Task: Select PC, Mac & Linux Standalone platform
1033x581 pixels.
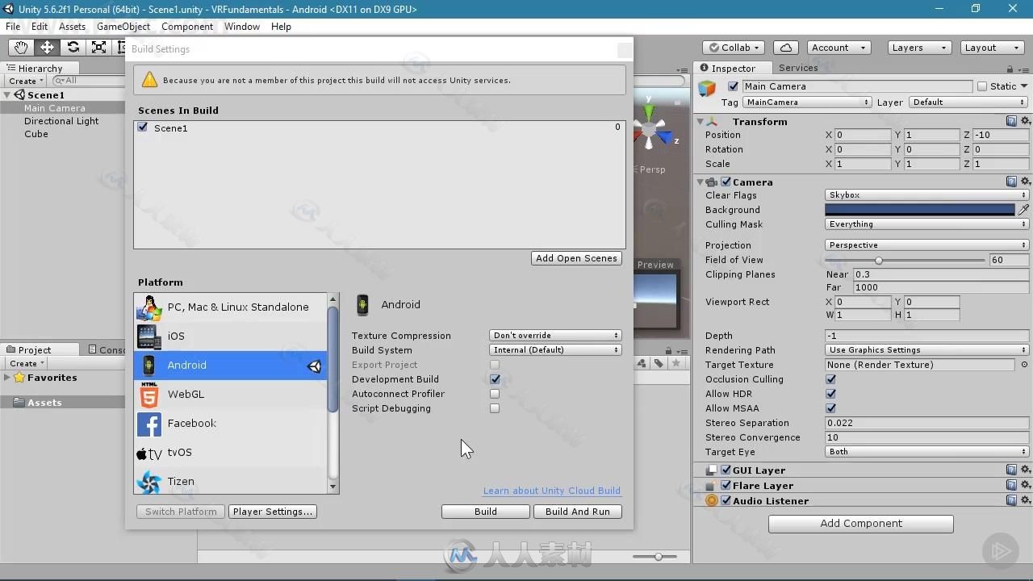Action: pos(231,307)
